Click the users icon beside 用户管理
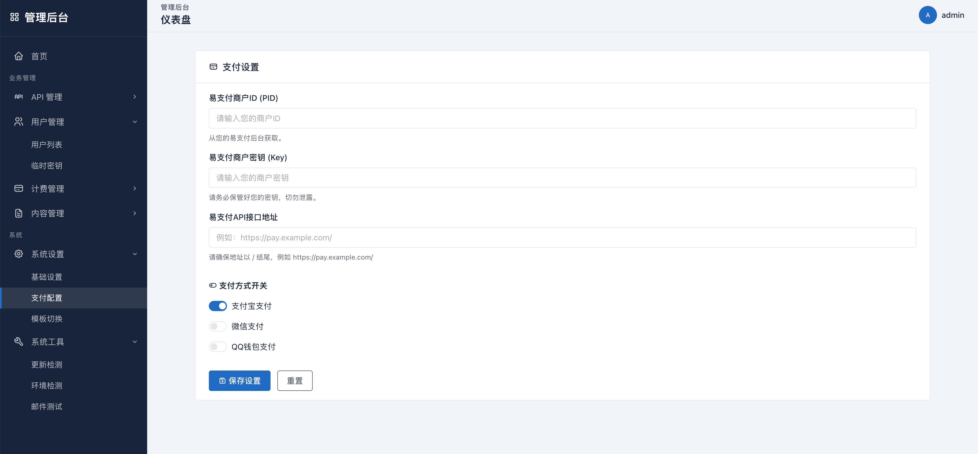 19,121
